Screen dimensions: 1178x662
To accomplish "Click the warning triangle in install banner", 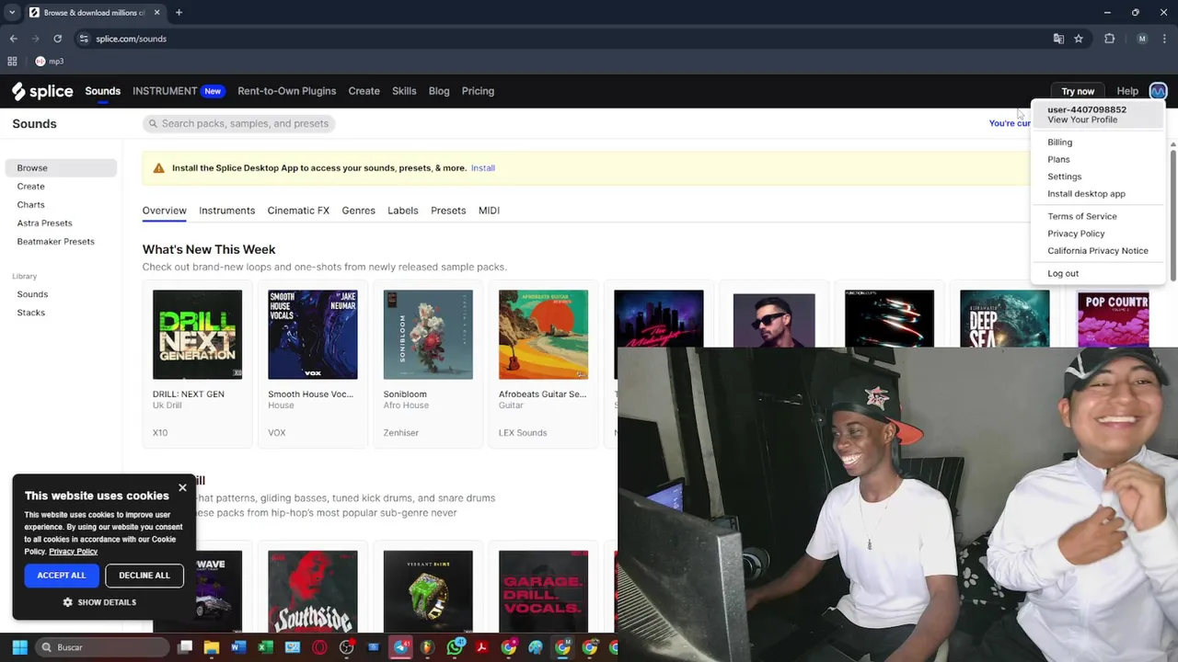I will (158, 168).
